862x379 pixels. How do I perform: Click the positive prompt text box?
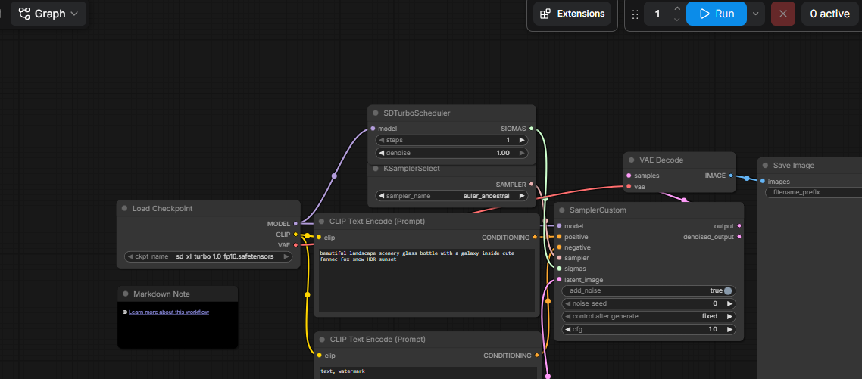(426, 281)
